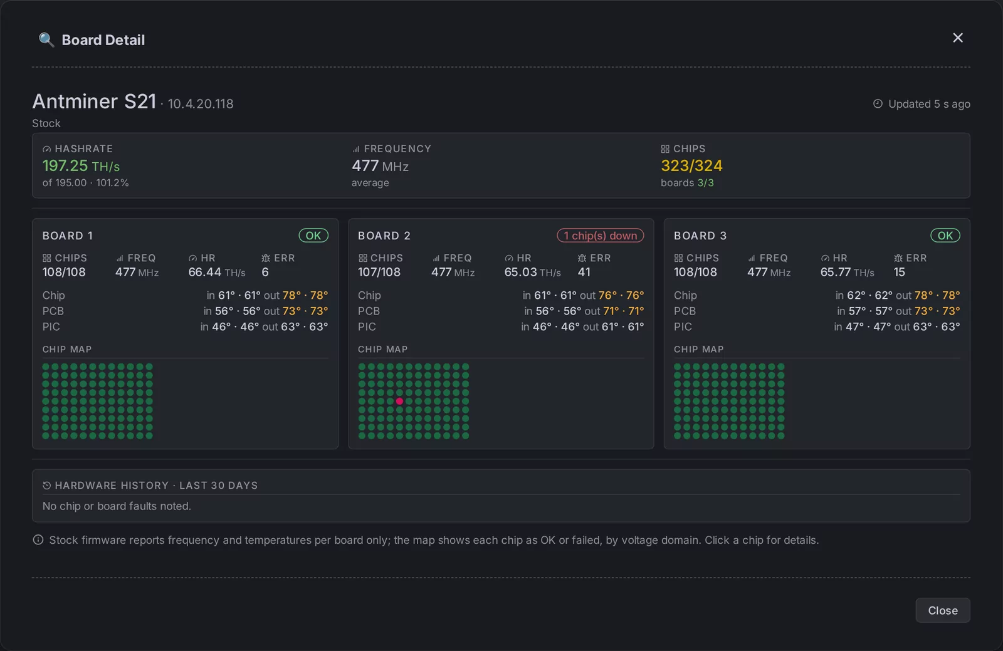Click the BOARD 2 heading
This screenshot has height=651, width=1003.
pos(384,236)
